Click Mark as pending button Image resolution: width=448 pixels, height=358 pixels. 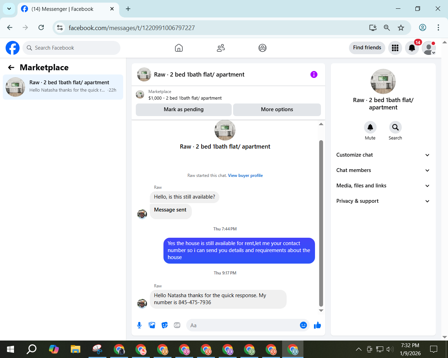184,109
